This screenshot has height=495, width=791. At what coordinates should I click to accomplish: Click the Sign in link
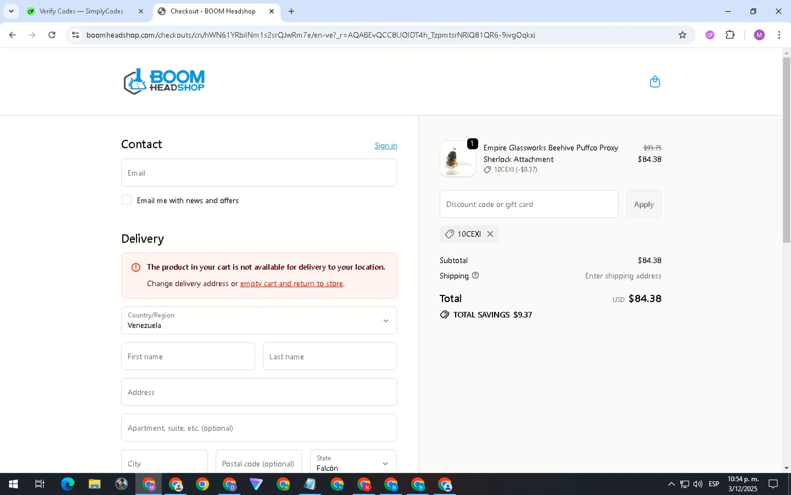click(386, 146)
